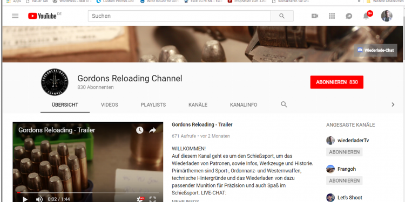Show more tabs with the right chevron
The height and width of the screenshot is (202, 405).
coord(393,105)
